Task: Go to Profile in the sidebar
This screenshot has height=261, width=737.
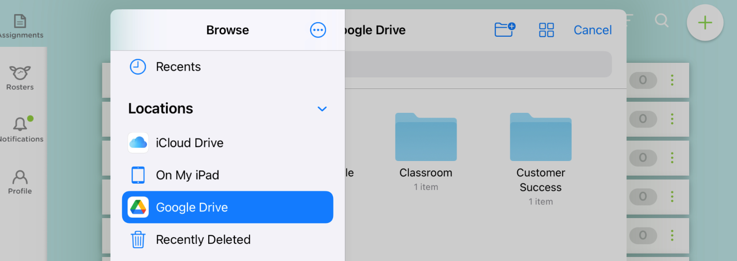Action: pyautogui.click(x=20, y=181)
